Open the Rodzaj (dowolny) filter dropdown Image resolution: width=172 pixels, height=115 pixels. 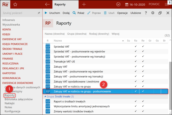click(x=99, y=34)
